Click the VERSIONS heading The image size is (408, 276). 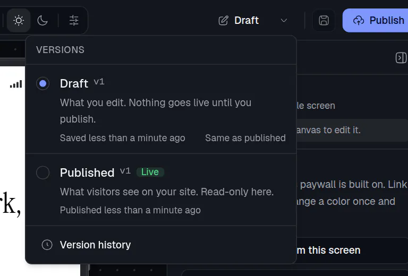click(60, 50)
